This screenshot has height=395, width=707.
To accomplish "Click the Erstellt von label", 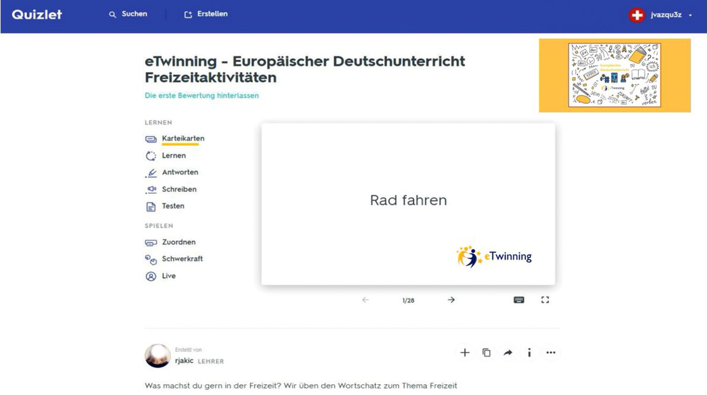I will (188, 350).
